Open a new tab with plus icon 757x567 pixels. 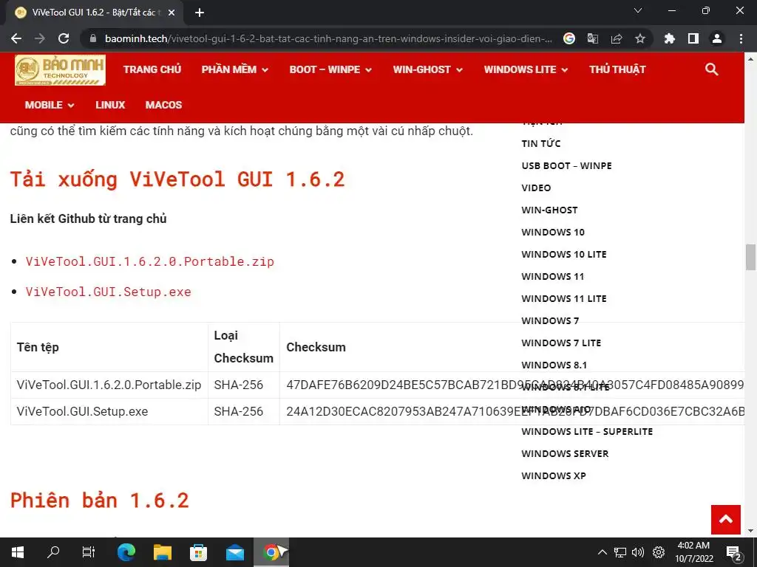point(200,13)
